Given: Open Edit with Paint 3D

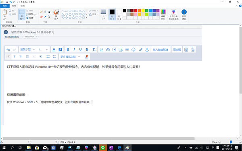Looking at the screenshot, I should tap(173, 14).
